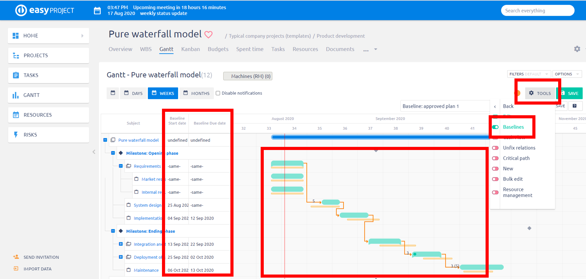Turn on the Critical path toggle
Viewport: 586px width, 279px height.
(x=495, y=158)
